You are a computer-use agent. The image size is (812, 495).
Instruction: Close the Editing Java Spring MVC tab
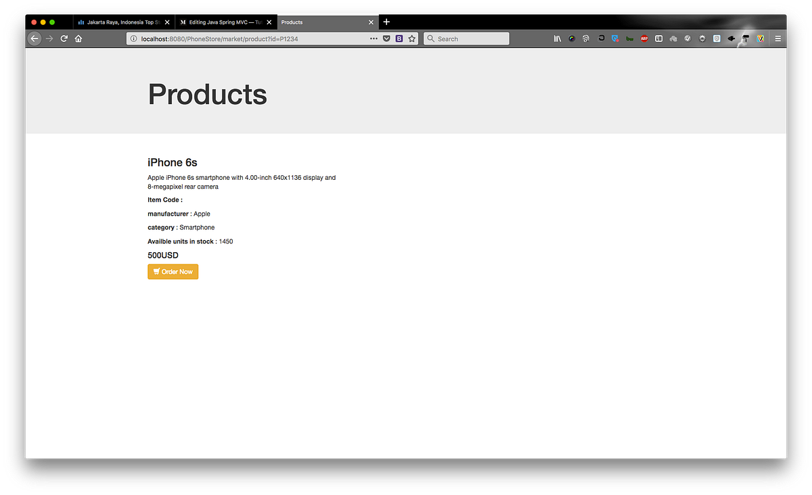click(269, 22)
